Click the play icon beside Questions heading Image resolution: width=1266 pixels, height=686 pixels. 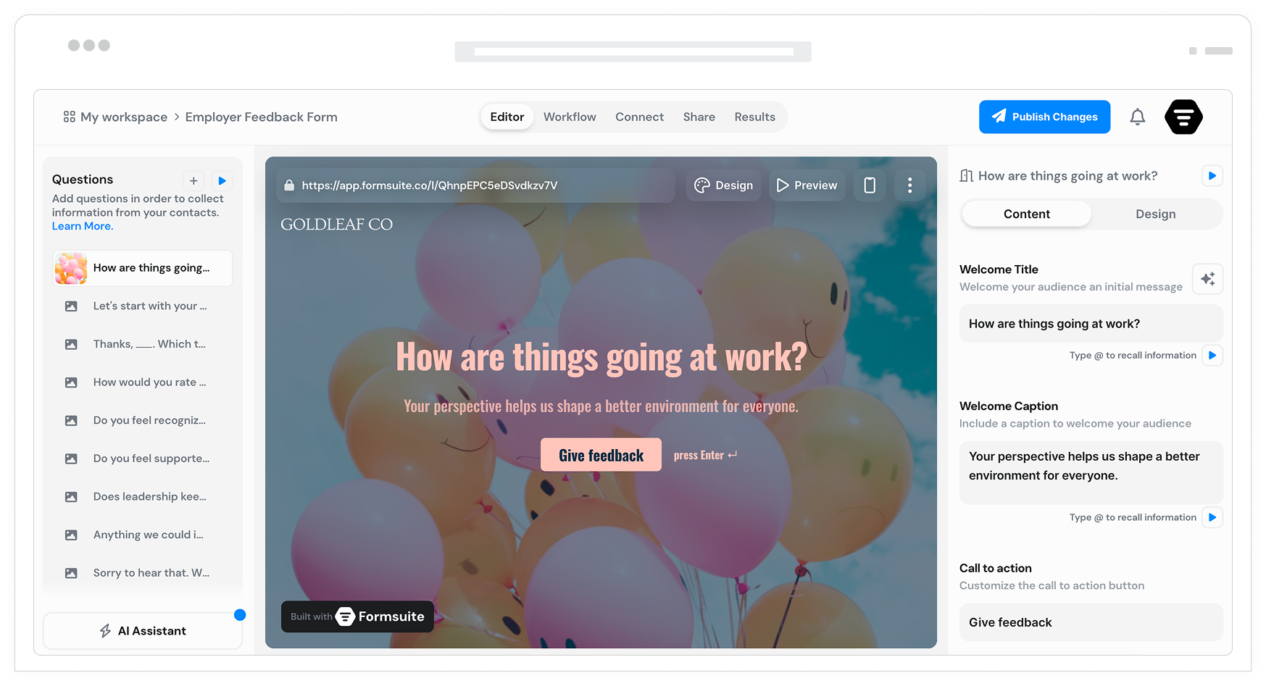pos(222,180)
